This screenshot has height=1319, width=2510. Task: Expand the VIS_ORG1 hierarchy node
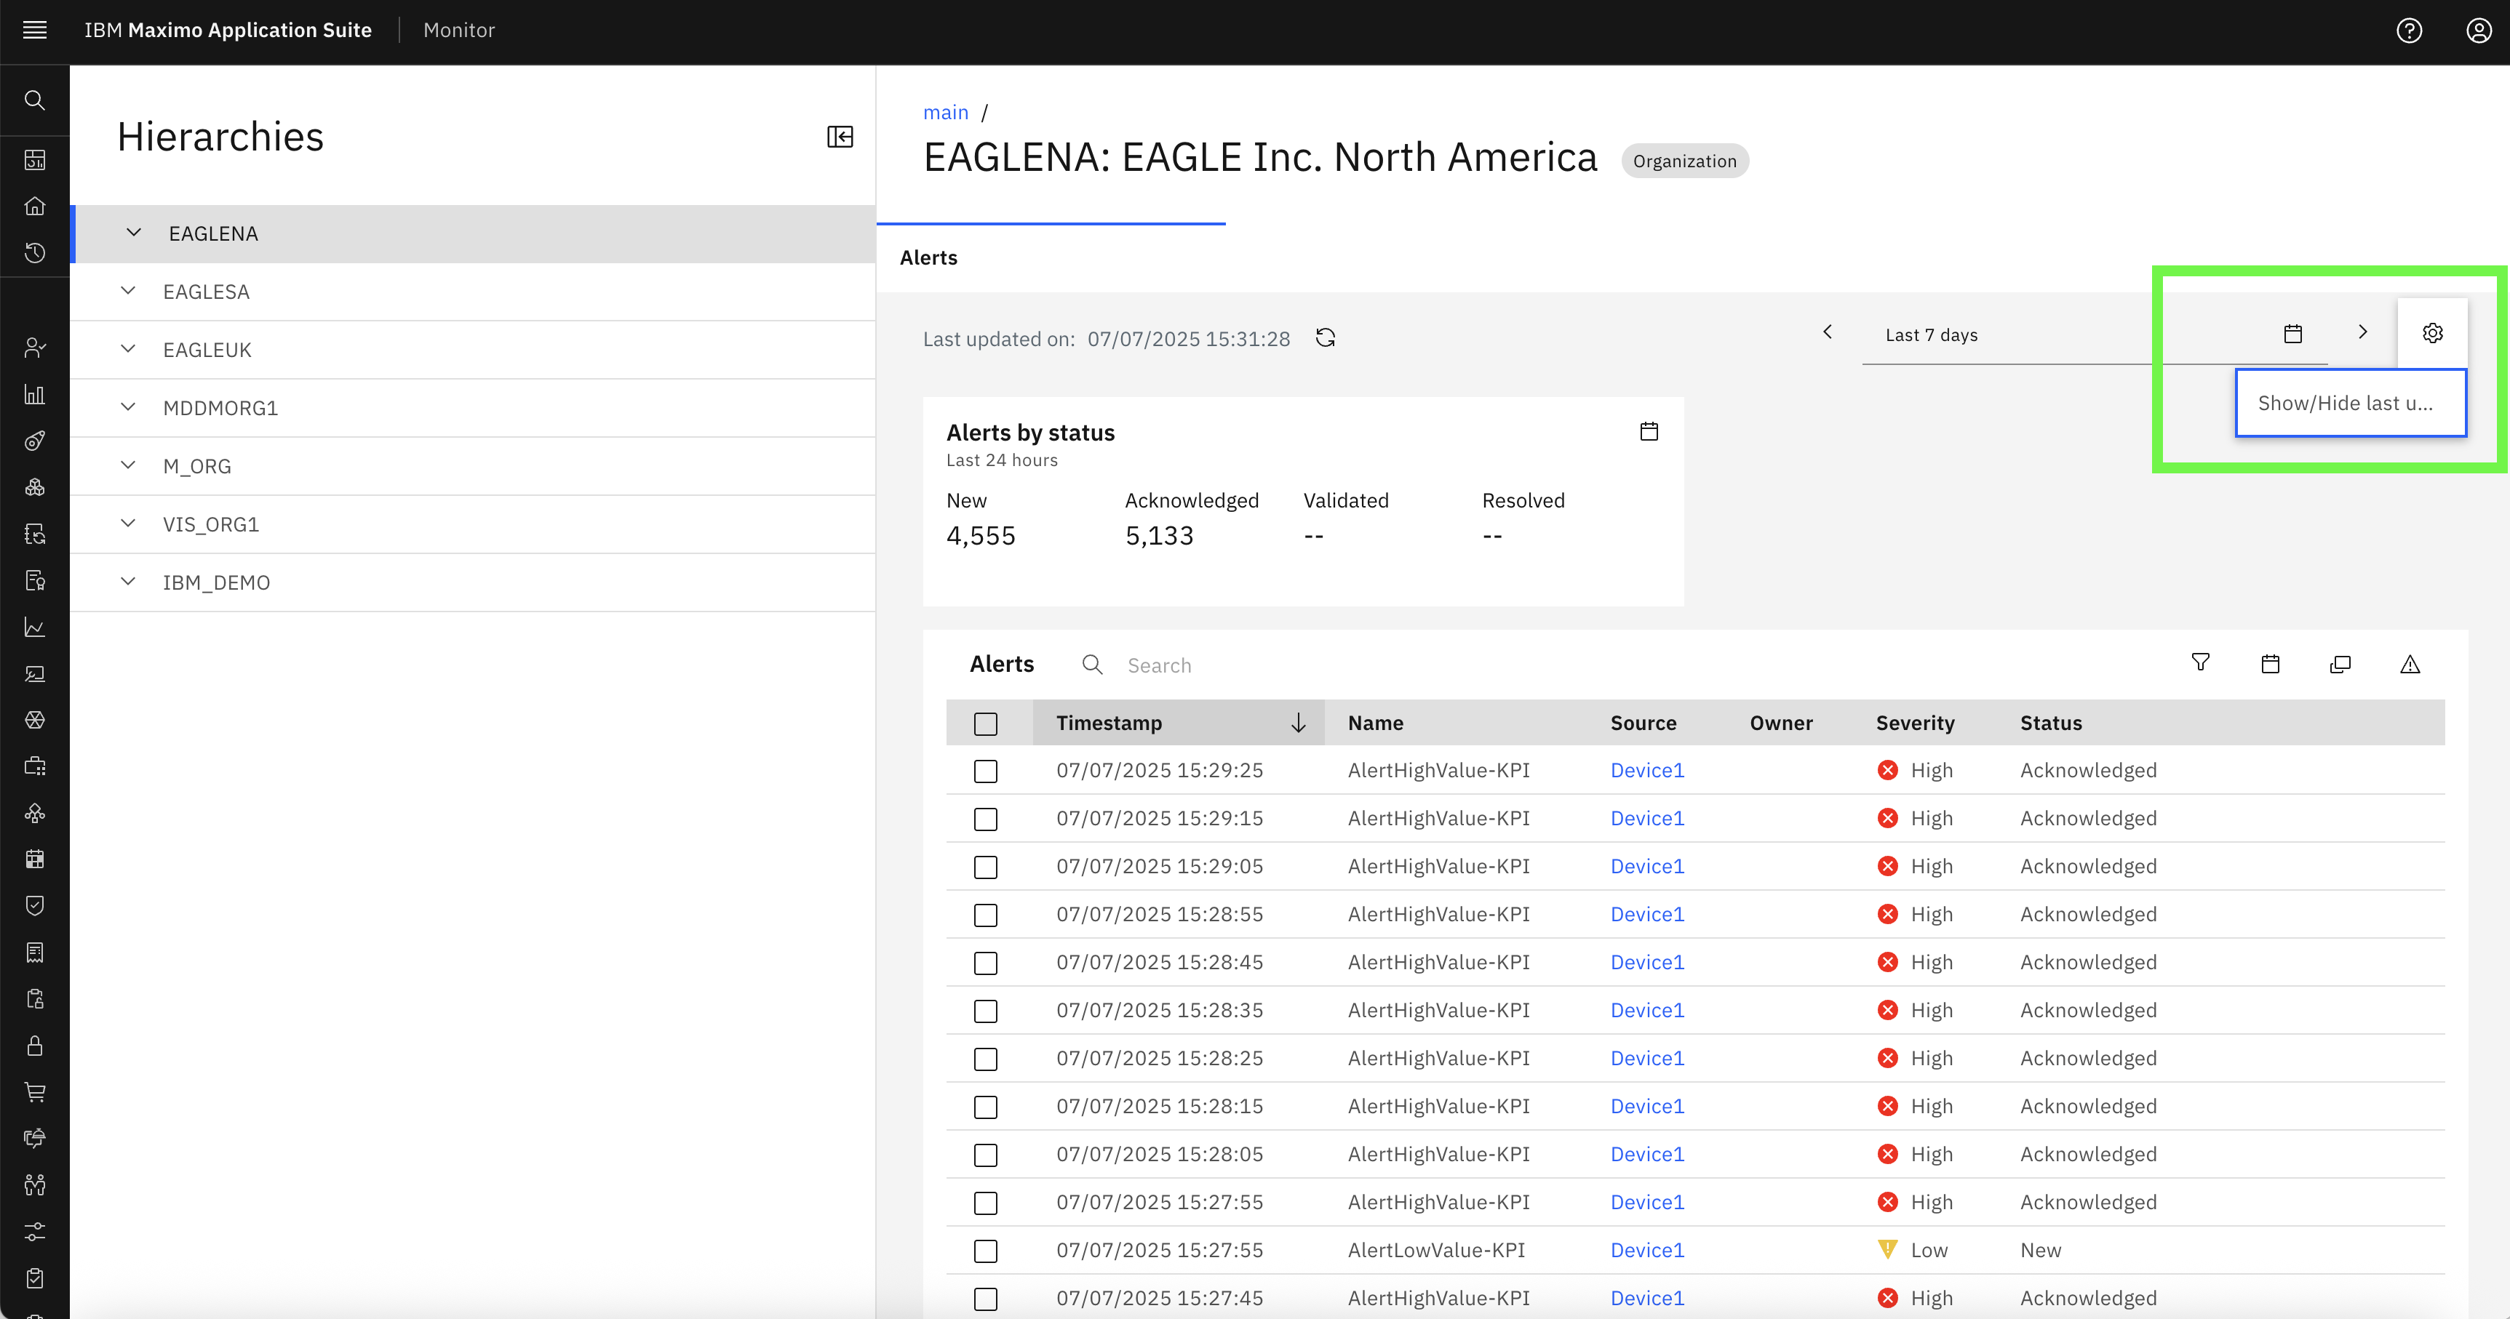pyautogui.click(x=127, y=523)
